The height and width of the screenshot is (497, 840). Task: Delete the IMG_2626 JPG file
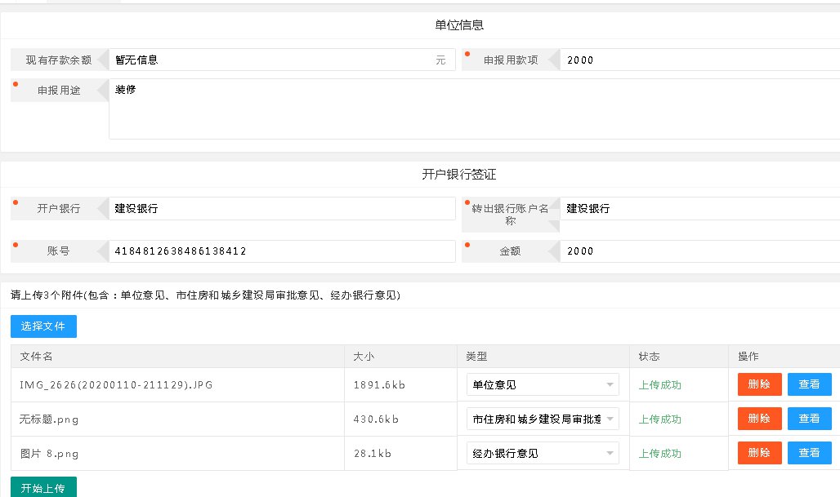[759, 384]
